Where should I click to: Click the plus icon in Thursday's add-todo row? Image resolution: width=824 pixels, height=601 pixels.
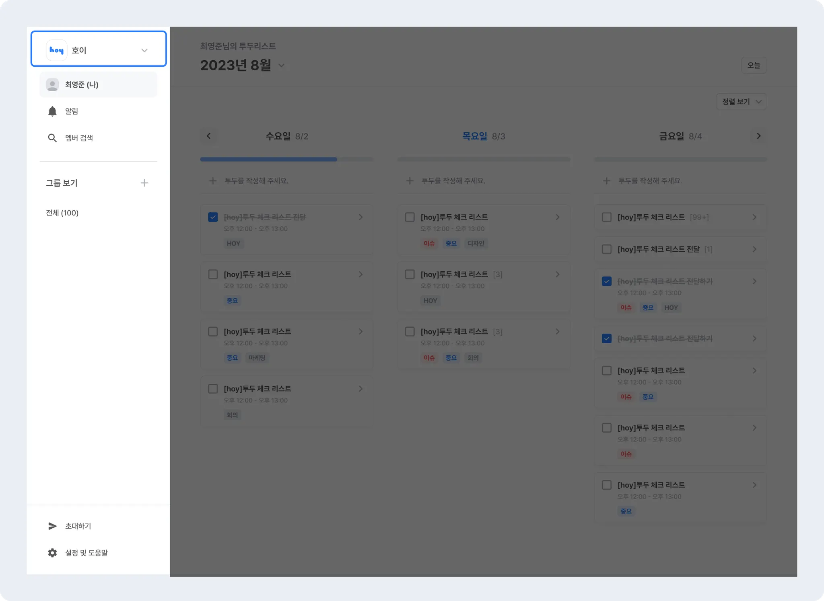[410, 181]
